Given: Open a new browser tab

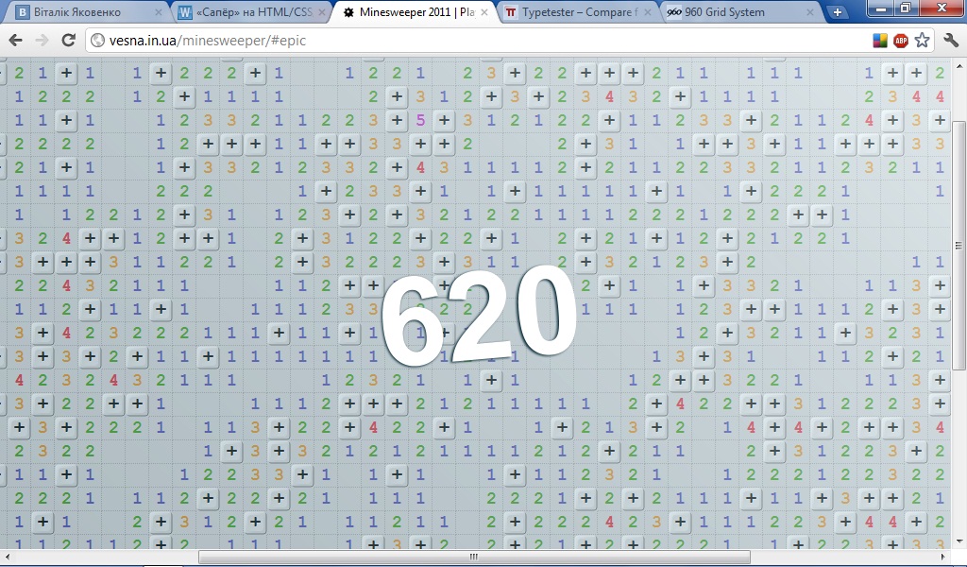Looking at the screenshot, I should tap(837, 12).
